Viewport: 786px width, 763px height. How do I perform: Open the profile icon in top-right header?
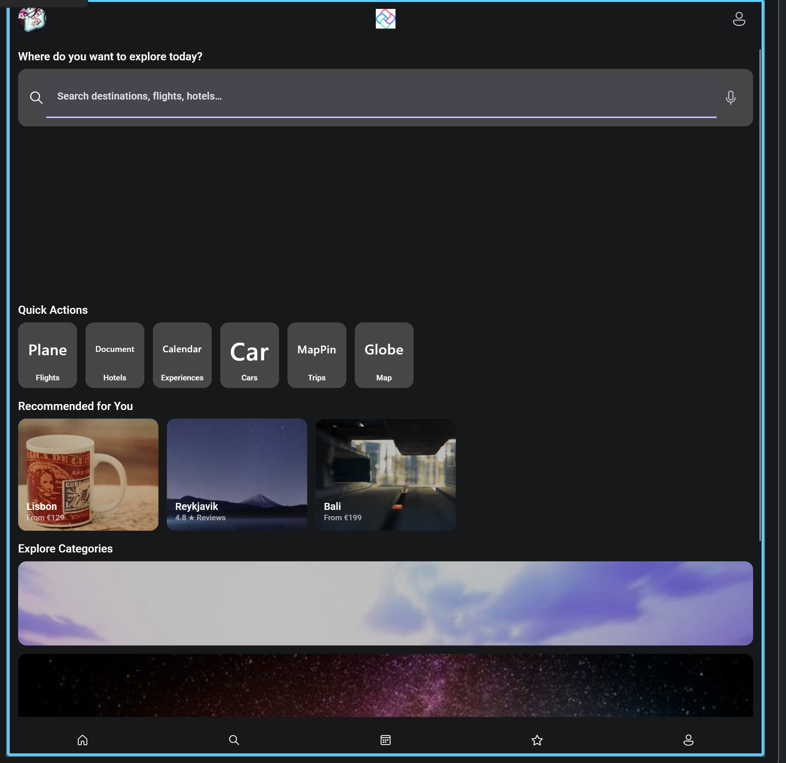coord(739,19)
